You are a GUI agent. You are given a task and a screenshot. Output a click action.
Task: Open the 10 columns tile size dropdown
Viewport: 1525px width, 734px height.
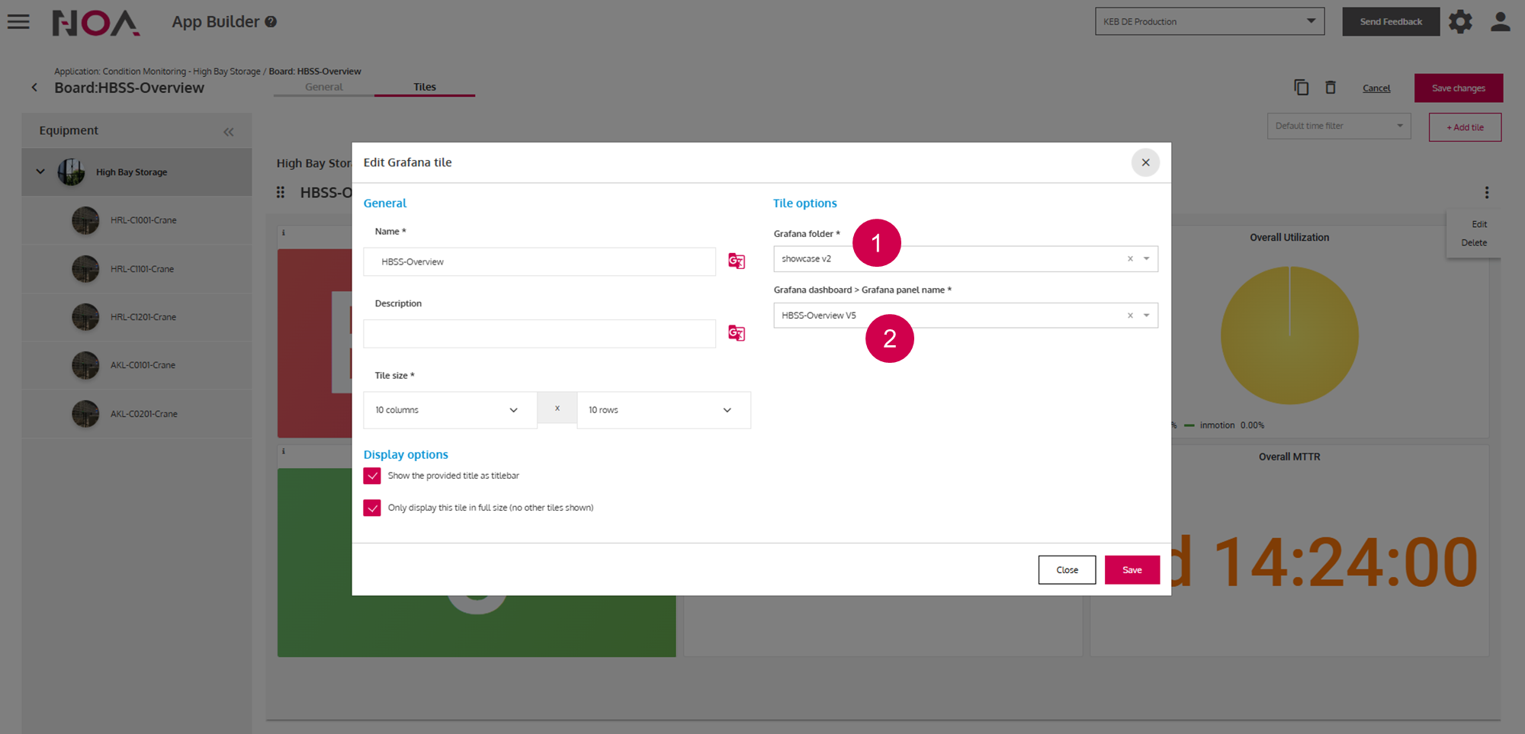pyautogui.click(x=450, y=410)
